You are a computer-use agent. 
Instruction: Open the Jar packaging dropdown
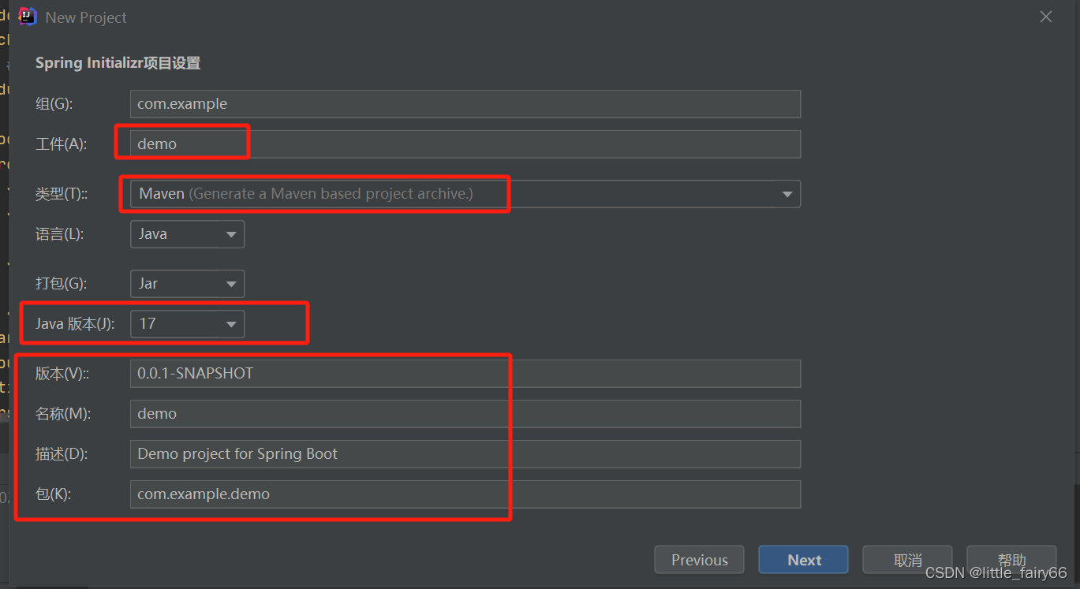coord(187,284)
